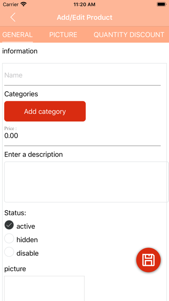Tap the 11:20 AM clock

tap(84, 5)
